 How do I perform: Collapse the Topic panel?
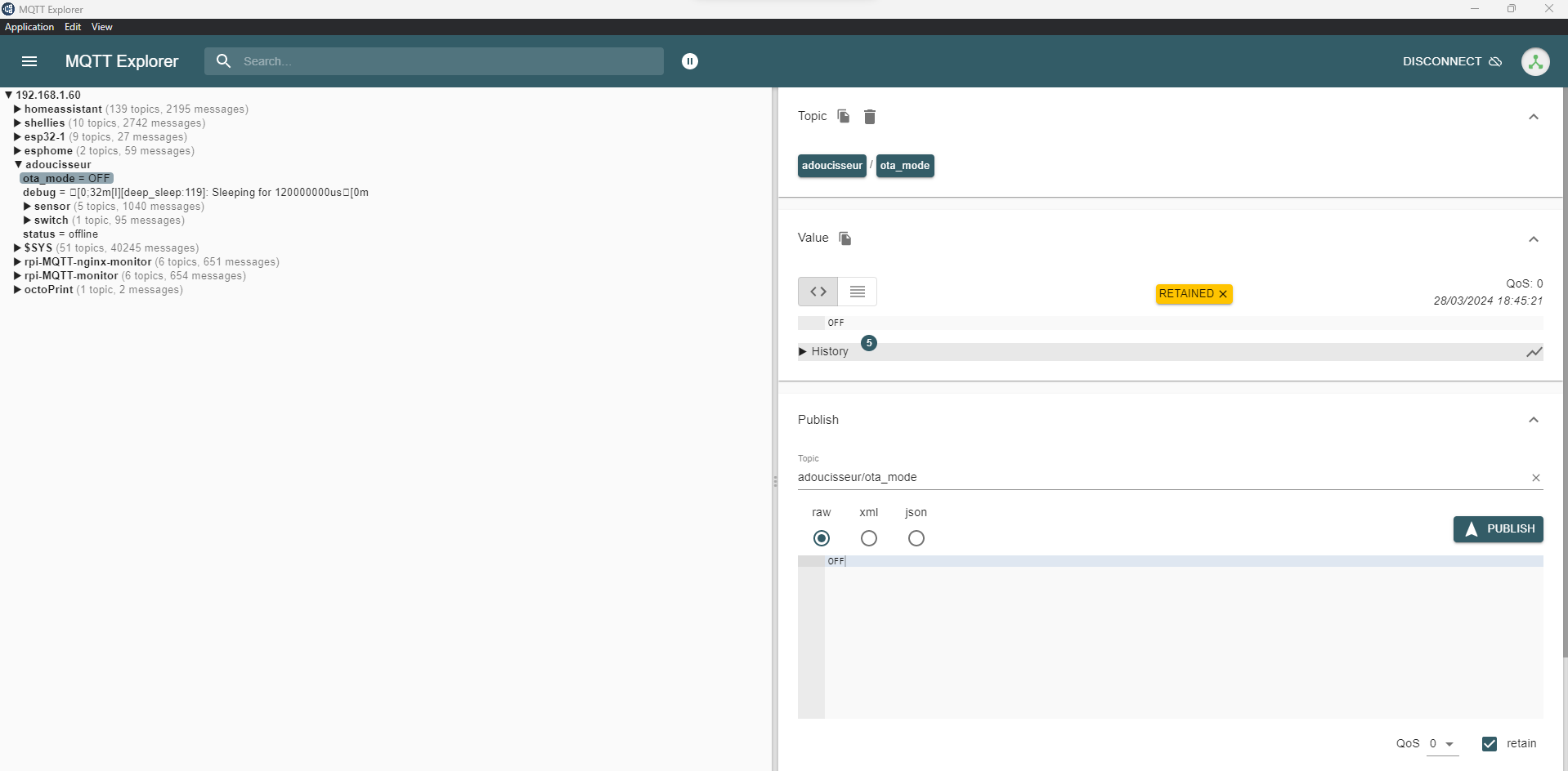(1534, 117)
